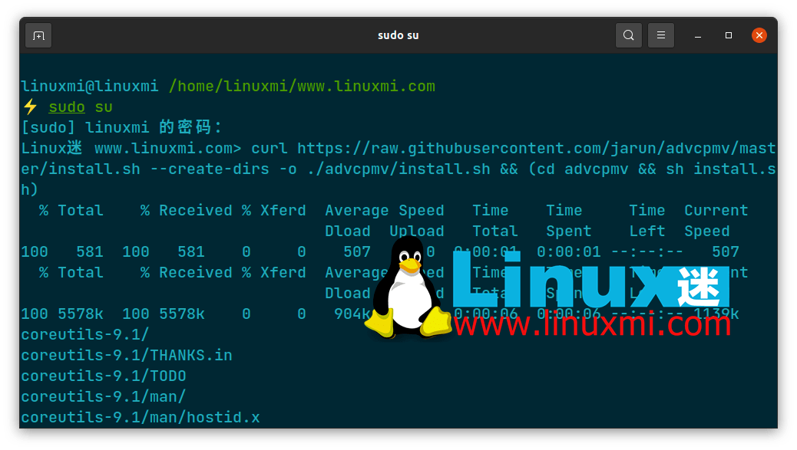
Task: Click the '904k' download speed value
Action: [x=352, y=314]
